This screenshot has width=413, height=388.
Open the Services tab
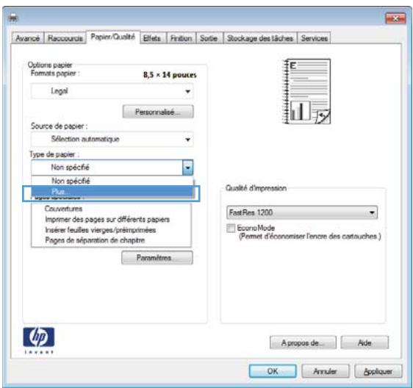click(x=314, y=38)
